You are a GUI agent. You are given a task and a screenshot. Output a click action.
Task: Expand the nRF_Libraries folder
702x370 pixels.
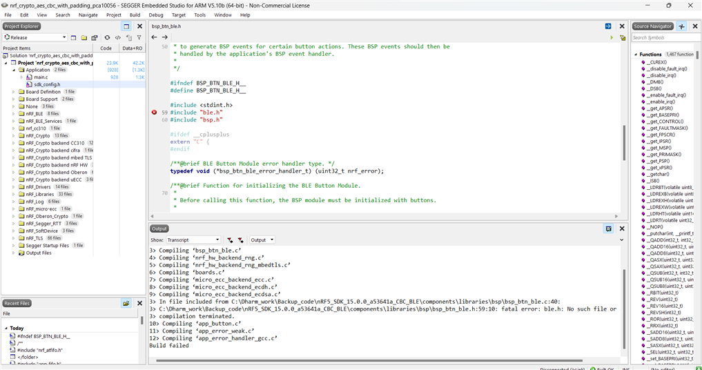pyautogui.click(x=14, y=195)
